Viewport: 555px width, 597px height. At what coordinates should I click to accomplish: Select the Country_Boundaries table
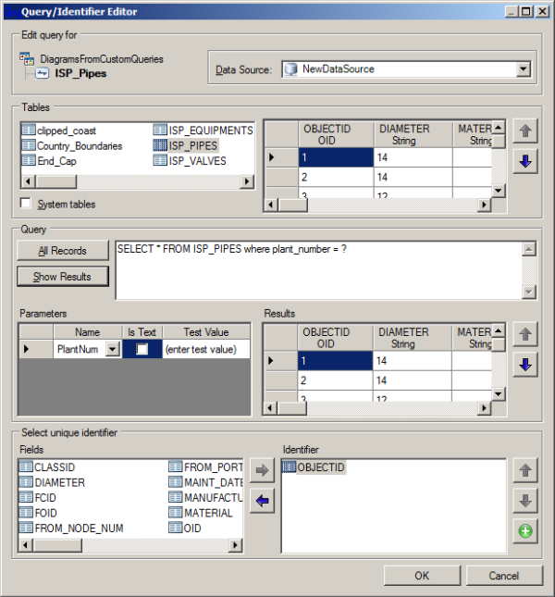click(72, 146)
